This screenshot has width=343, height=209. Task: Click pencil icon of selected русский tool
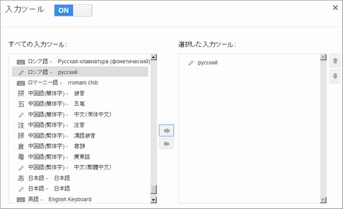tap(191, 63)
